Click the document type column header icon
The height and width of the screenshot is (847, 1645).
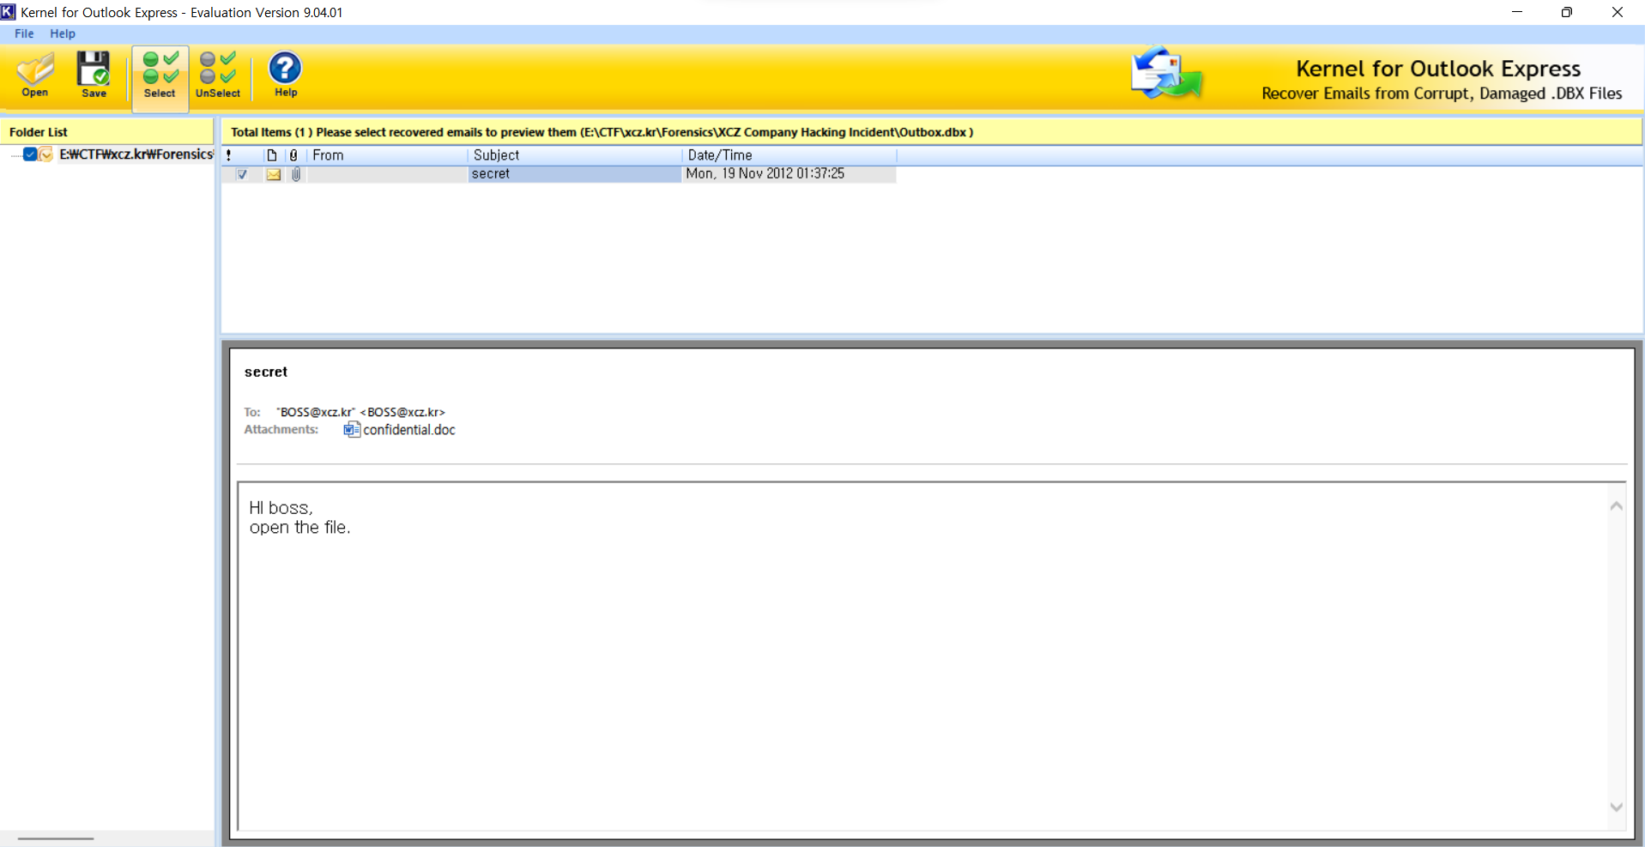272,155
